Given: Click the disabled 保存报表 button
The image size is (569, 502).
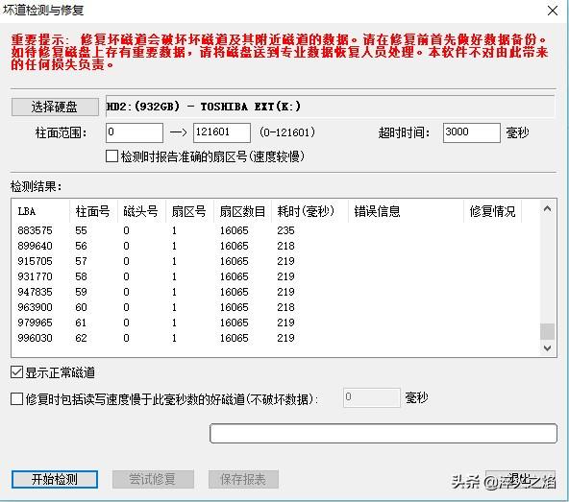Looking at the screenshot, I should coord(243,479).
